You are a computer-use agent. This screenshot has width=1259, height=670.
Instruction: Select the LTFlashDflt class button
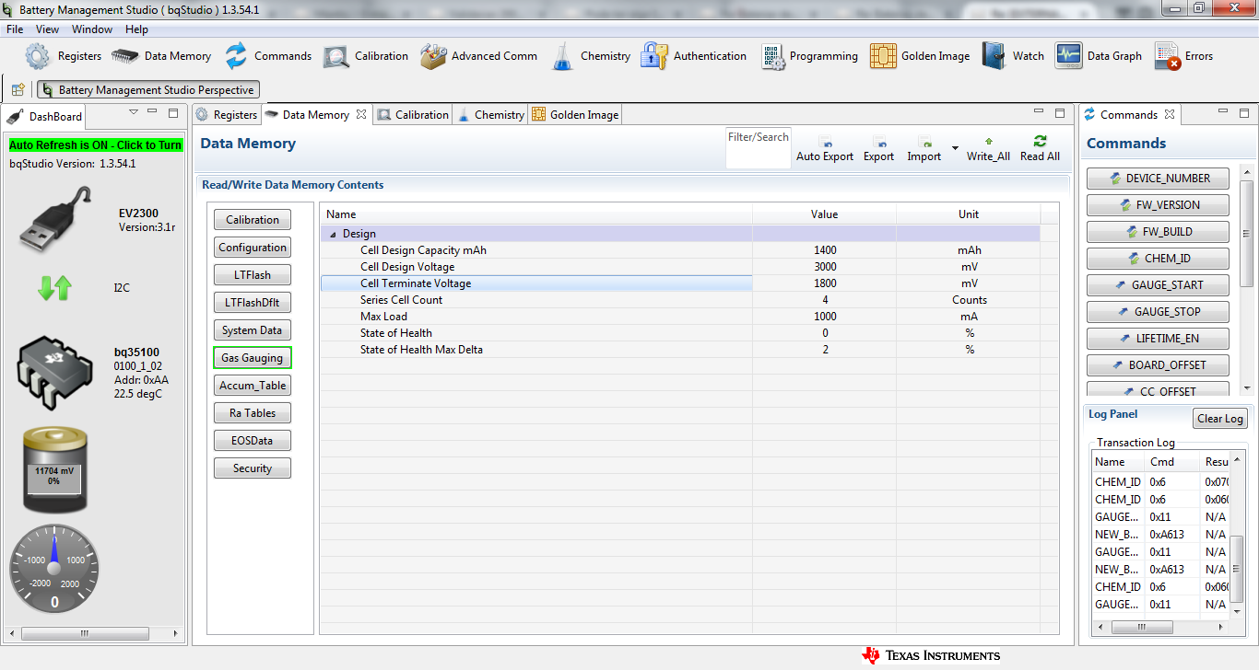tap(253, 303)
